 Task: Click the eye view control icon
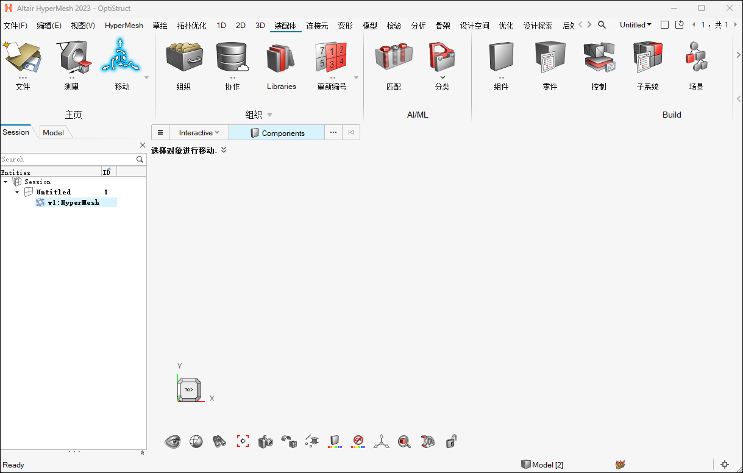click(172, 441)
